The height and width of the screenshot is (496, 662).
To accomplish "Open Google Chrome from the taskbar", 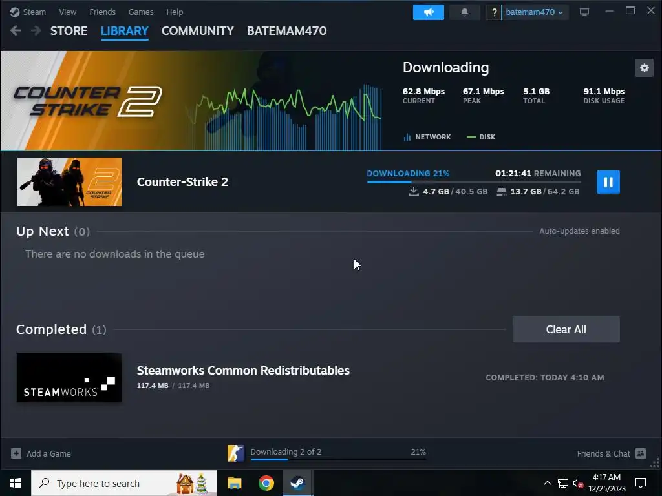I will pyautogui.click(x=266, y=483).
